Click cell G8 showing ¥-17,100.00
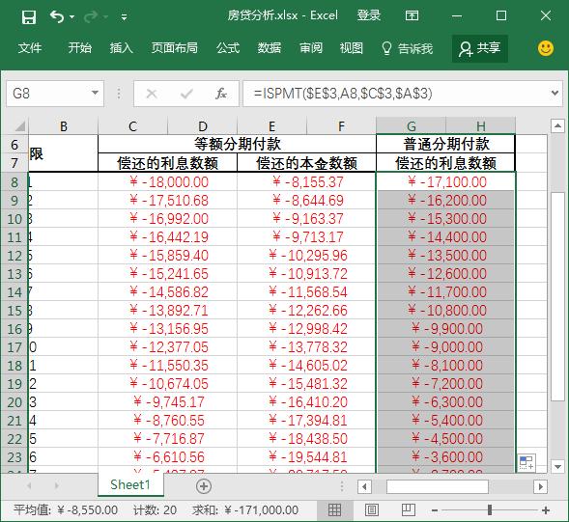The width and height of the screenshot is (569, 522). click(445, 182)
